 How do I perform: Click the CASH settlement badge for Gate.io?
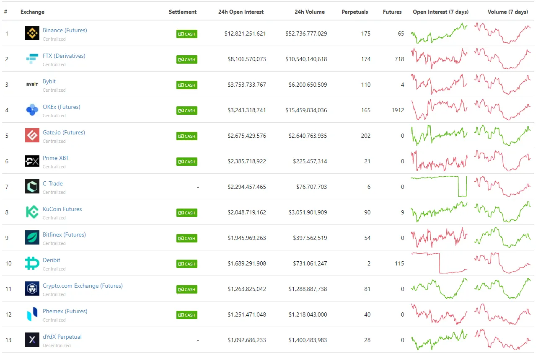point(187,136)
